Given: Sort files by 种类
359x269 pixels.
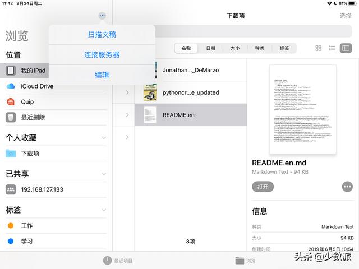Looking at the screenshot, I should click(260, 48).
